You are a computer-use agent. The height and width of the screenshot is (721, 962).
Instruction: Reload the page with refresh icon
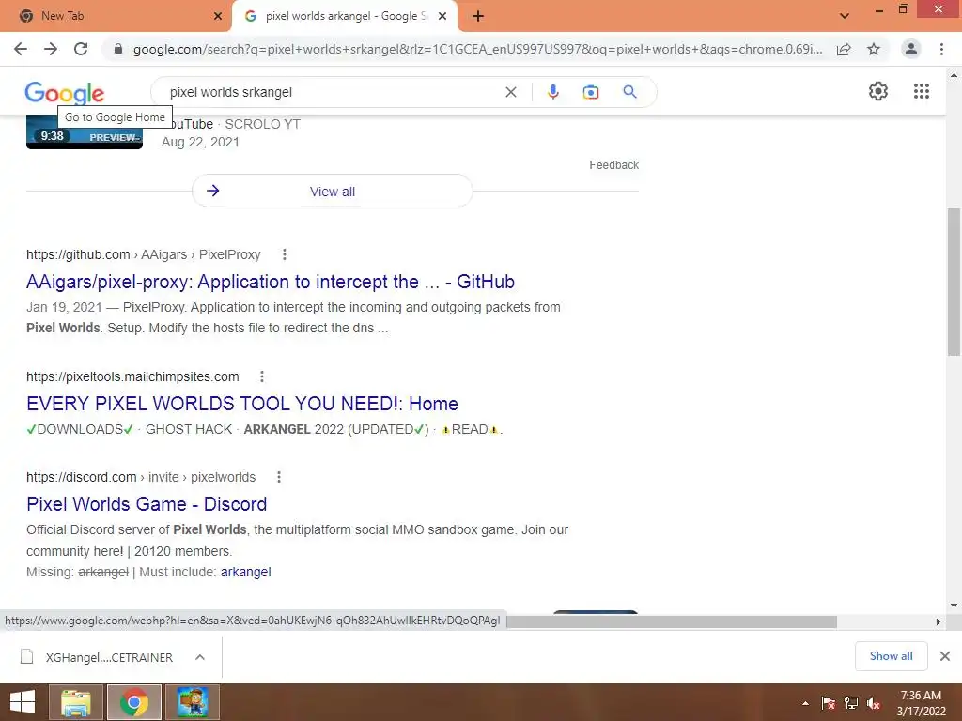pos(81,49)
